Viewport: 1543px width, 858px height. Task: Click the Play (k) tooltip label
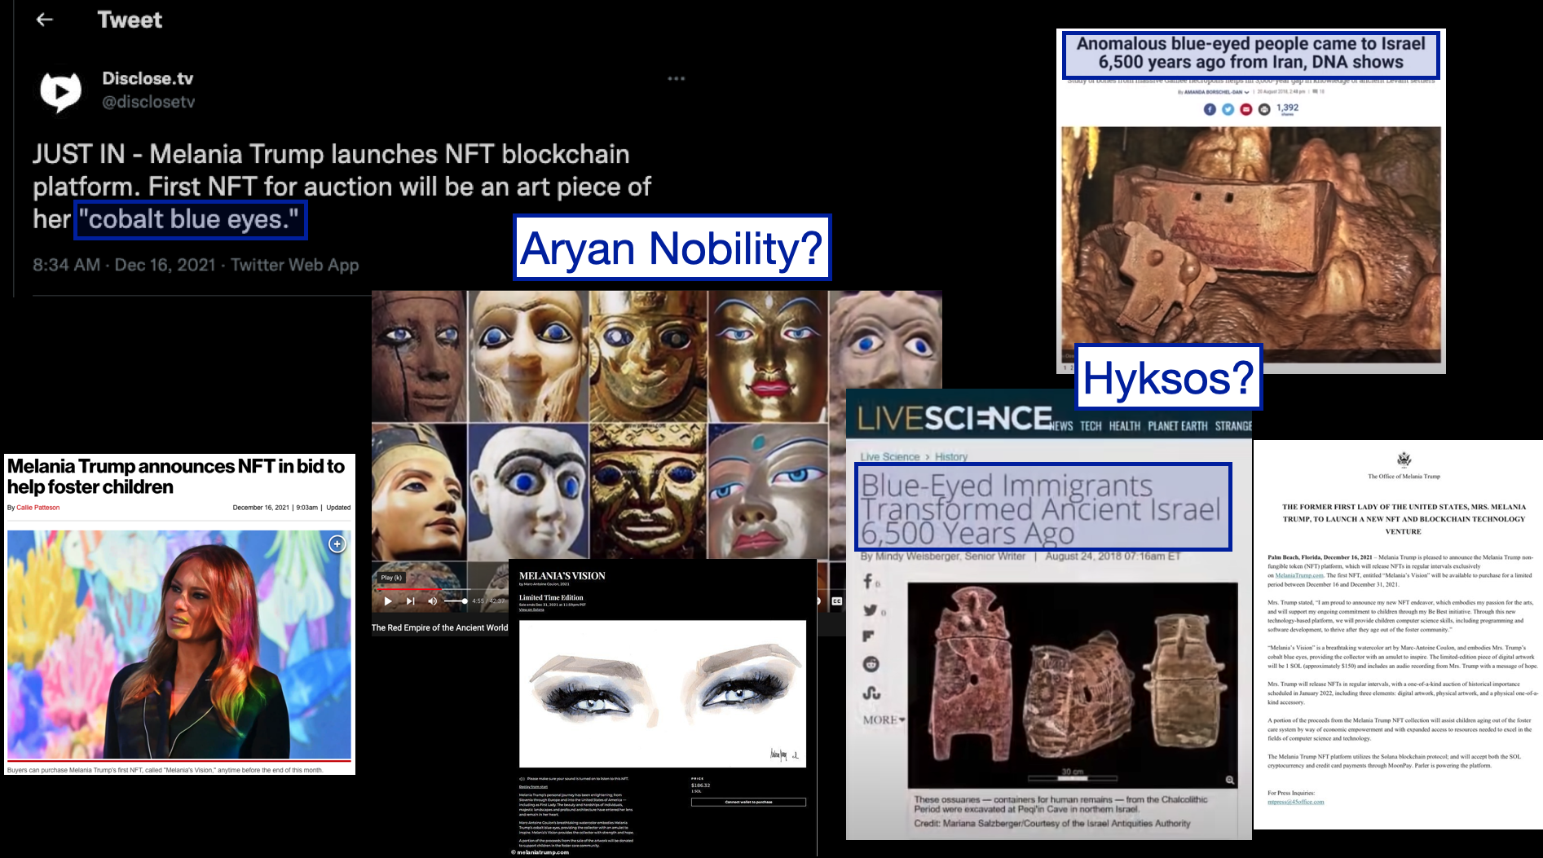[x=391, y=578]
